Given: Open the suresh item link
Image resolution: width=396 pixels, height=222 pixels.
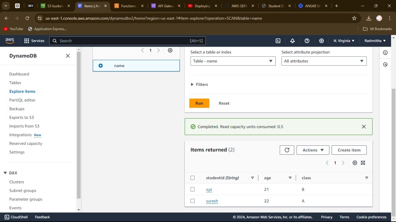Looking at the screenshot, I should pos(212,201).
